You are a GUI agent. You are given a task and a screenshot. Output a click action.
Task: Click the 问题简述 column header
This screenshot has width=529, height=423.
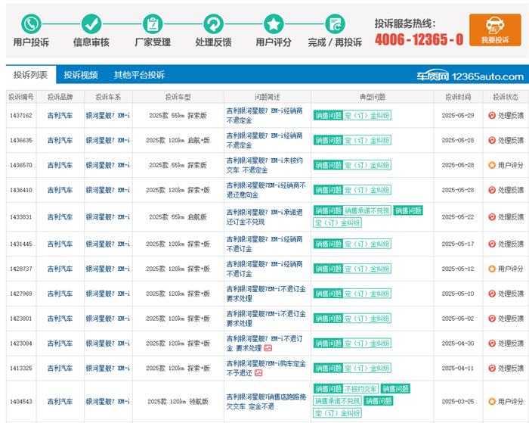click(268, 98)
